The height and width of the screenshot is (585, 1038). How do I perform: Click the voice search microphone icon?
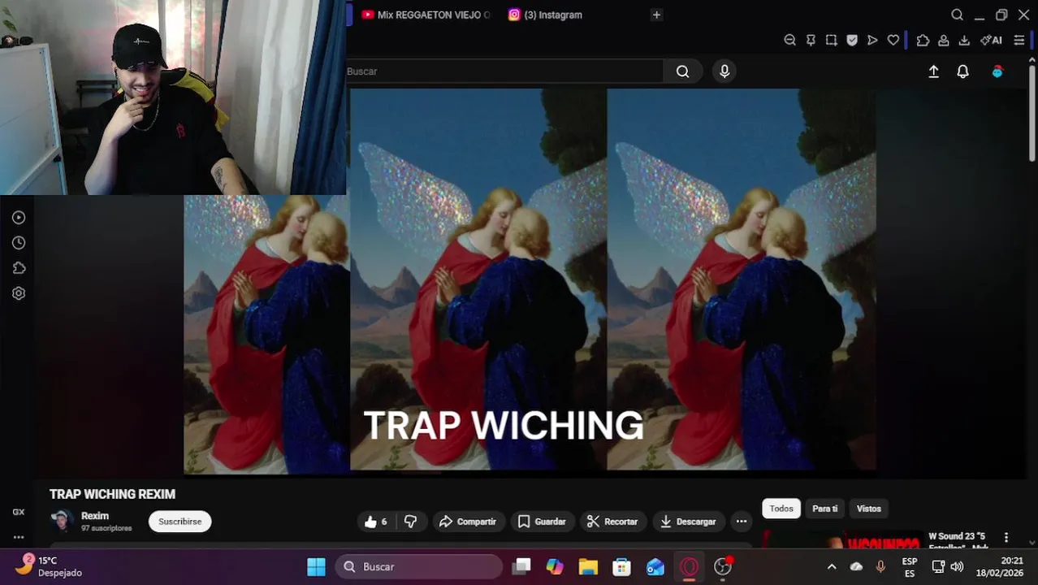point(724,71)
